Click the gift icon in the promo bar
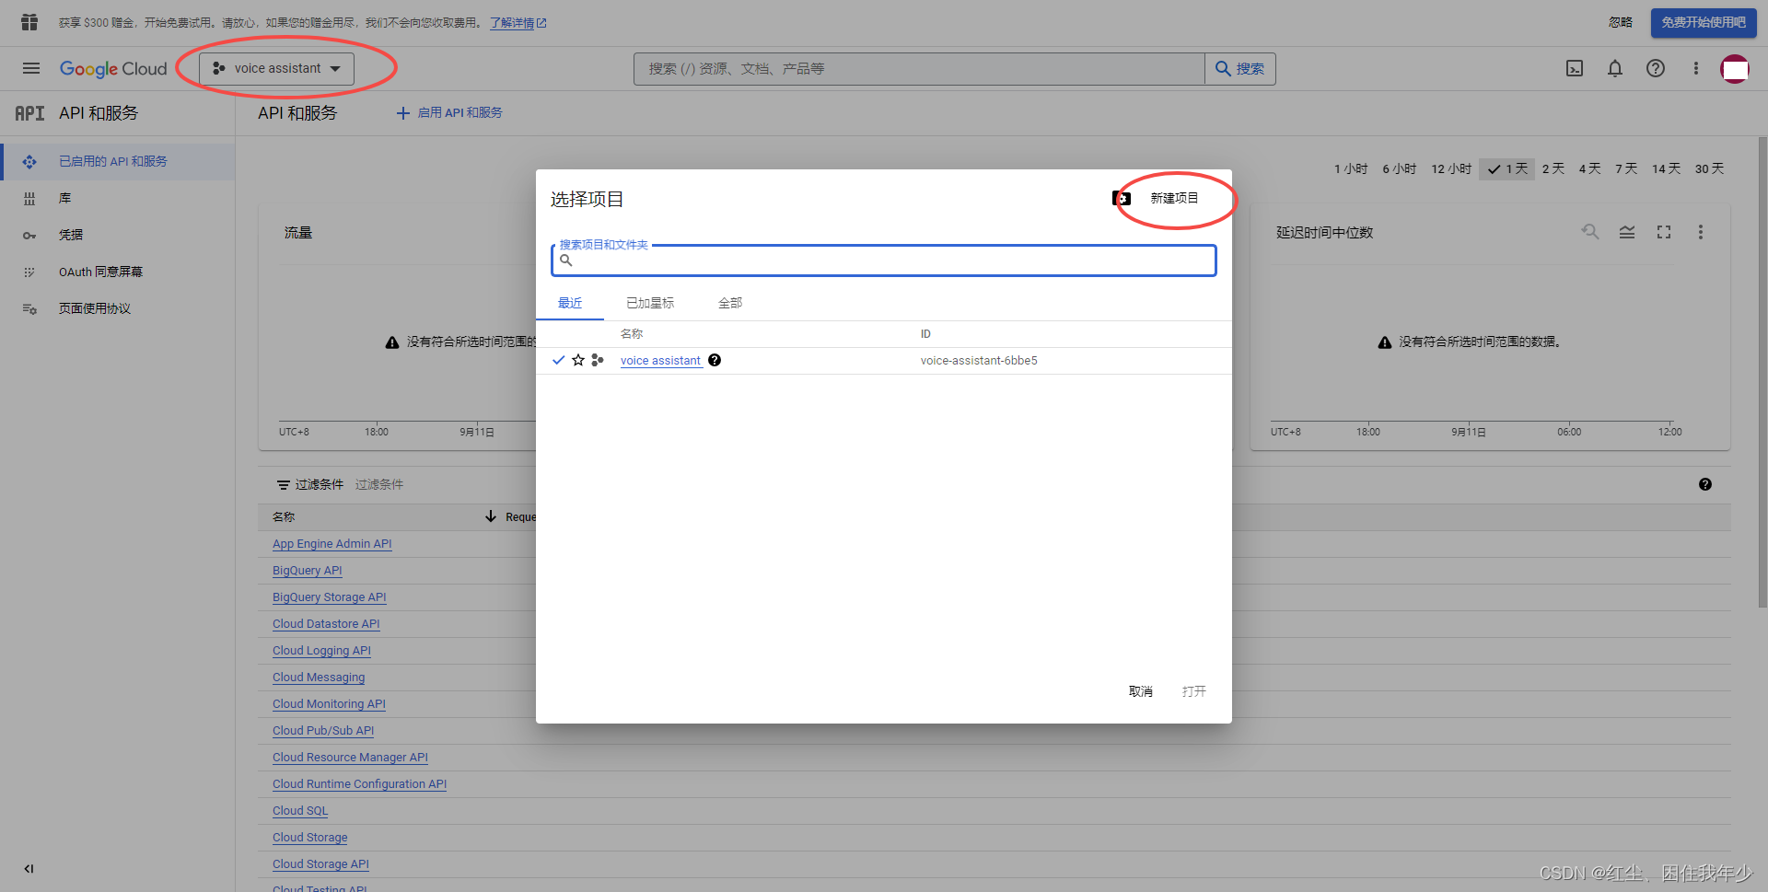 tap(29, 22)
